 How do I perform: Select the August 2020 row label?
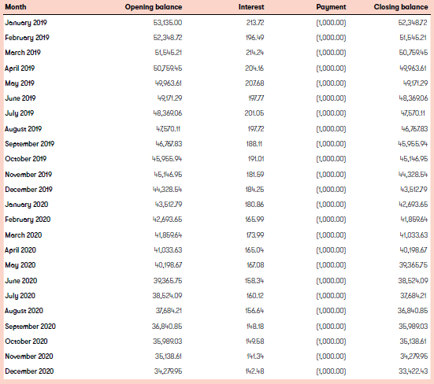click(x=24, y=311)
